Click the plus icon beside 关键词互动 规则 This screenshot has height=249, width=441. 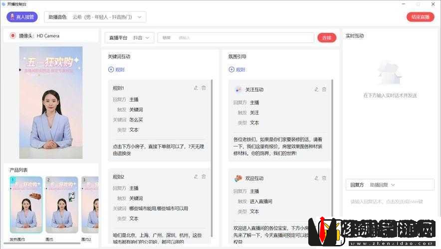[111, 70]
